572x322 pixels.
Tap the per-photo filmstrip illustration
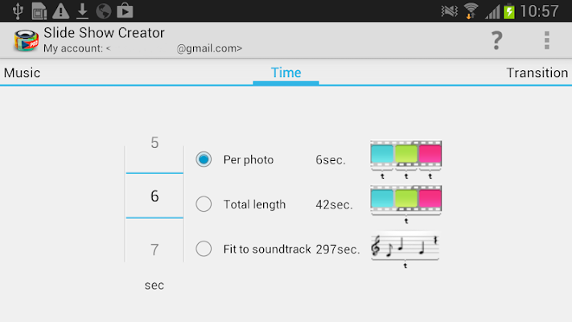(x=406, y=159)
